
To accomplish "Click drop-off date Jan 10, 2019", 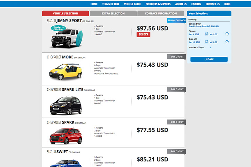I will pyautogui.click(x=194, y=42).
